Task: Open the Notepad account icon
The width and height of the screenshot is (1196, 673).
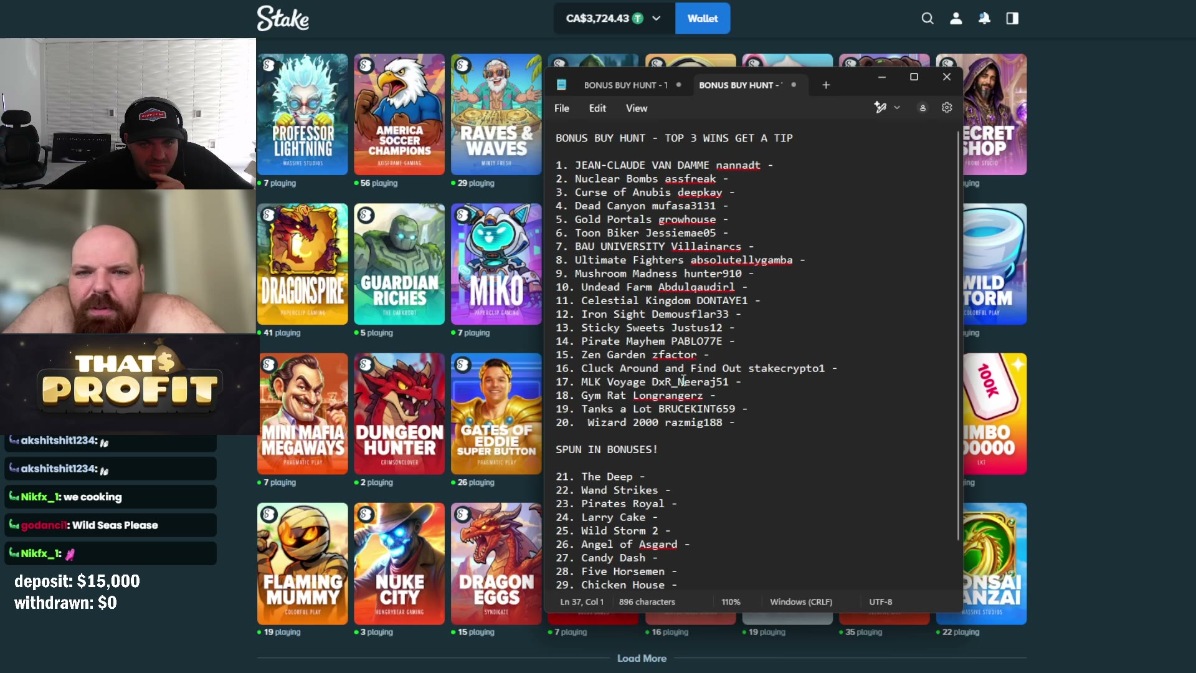Action: pyautogui.click(x=923, y=108)
